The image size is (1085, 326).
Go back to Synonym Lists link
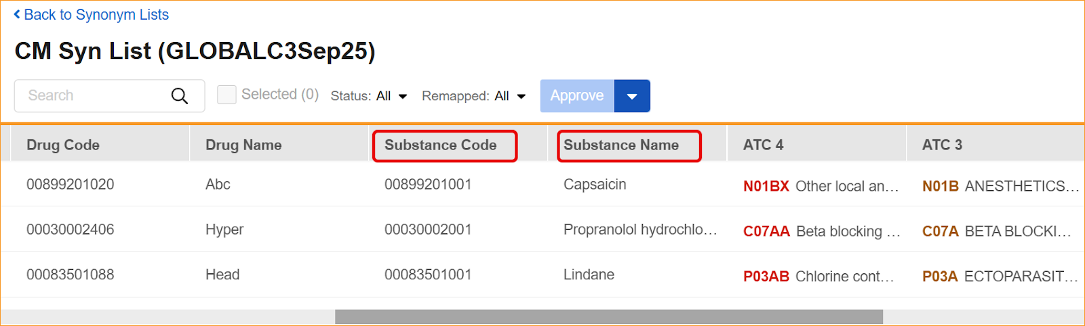96,15
